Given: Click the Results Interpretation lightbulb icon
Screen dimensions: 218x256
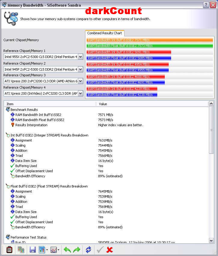Looking at the screenshot, I should (x=13, y=125).
